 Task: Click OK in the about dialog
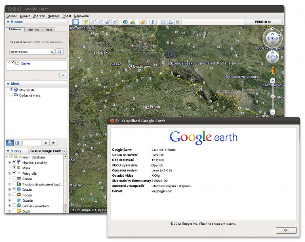coord(286,230)
